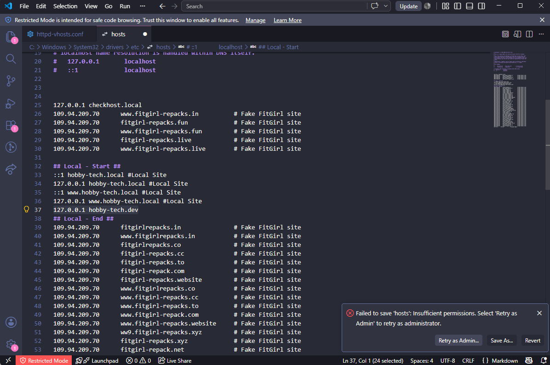Viewport: 550px width, 365px height.
Task: Switch to the httpd-vhosts.conf tab
Action: [x=60, y=34]
